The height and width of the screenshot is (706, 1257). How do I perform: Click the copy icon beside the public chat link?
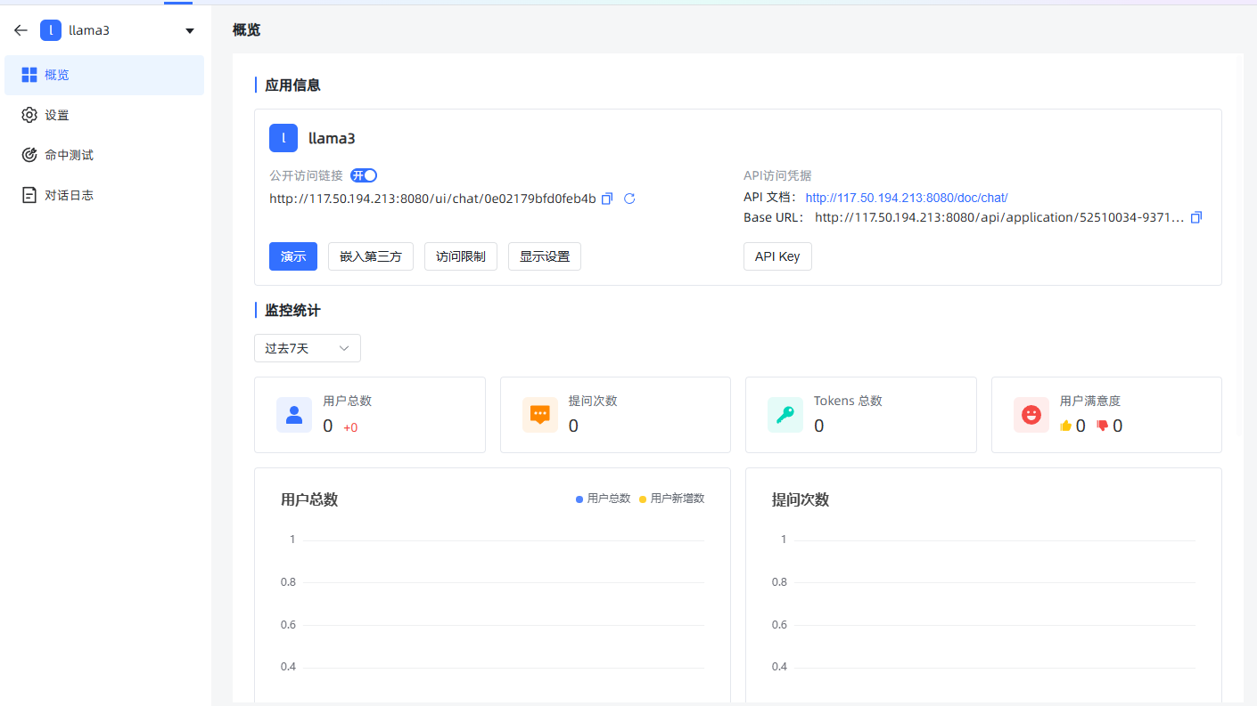pyautogui.click(x=607, y=199)
